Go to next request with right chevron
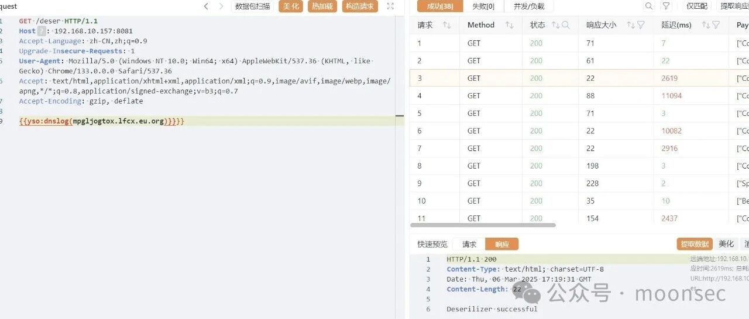This screenshot has width=749, height=319. (x=221, y=6)
